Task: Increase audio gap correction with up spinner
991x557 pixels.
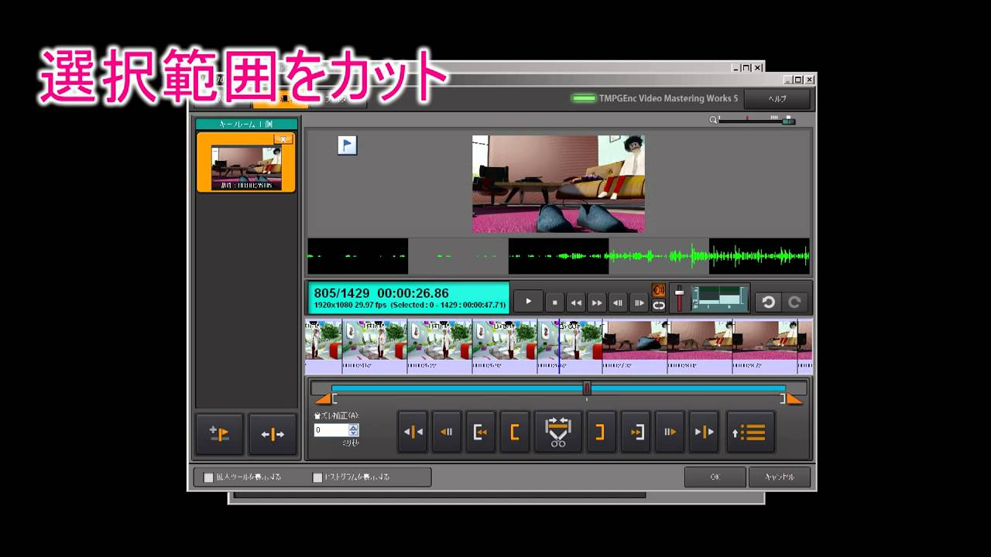Action: click(354, 427)
